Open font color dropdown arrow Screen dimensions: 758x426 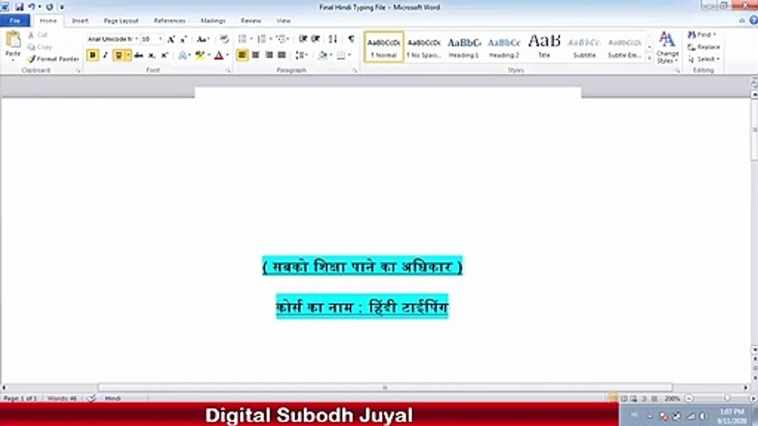[227, 55]
